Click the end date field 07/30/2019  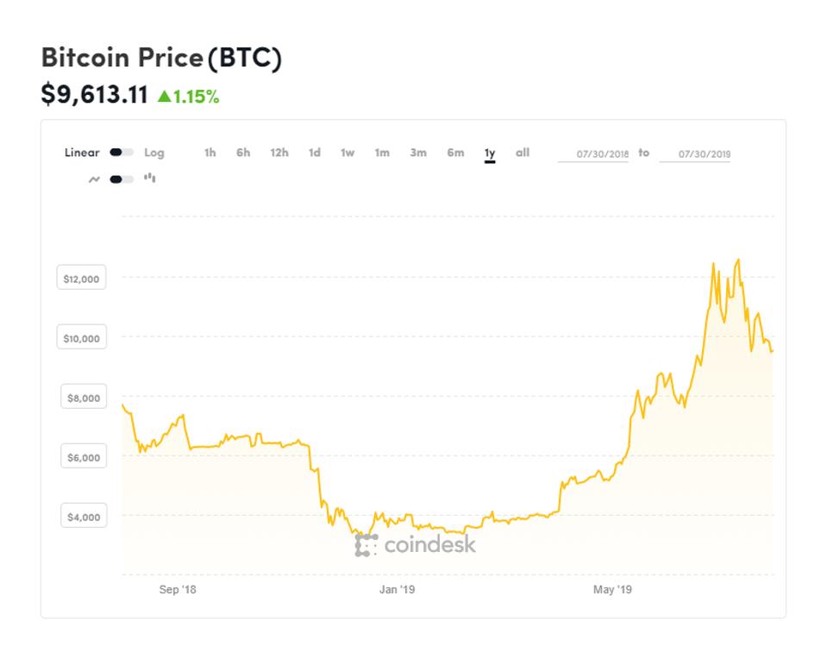coord(694,154)
